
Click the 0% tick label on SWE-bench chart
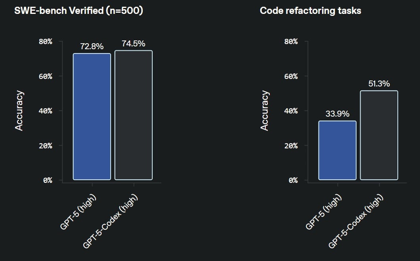click(x=48, y=180)
